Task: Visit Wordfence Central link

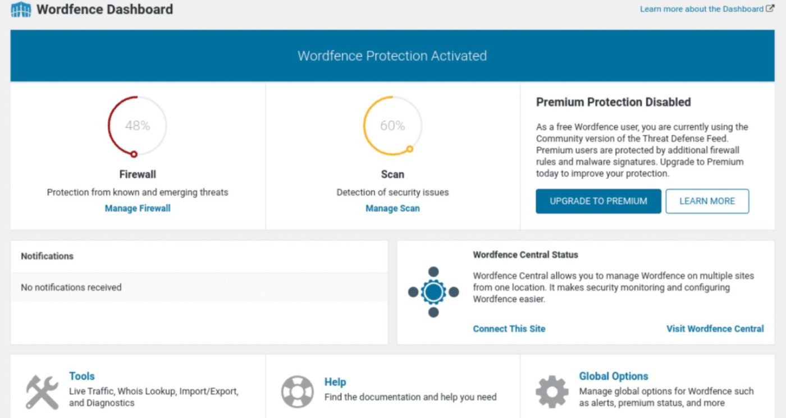Action: pos(715,329)
